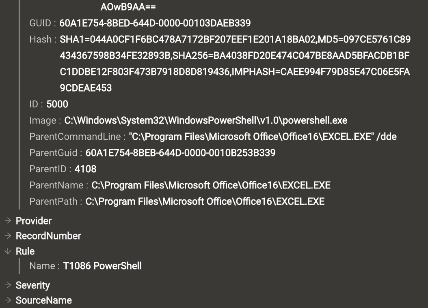This screenshot has width=428, height=308.
Task: Expand the RecordNumber arrow icon
Action: click(8, 235)
